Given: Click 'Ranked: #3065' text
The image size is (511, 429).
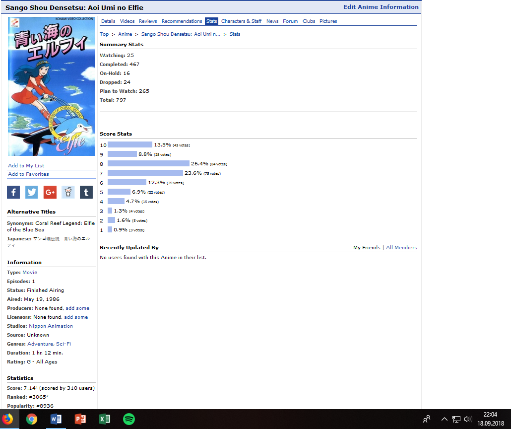Looking at the screenshot, I should point(28,397).
